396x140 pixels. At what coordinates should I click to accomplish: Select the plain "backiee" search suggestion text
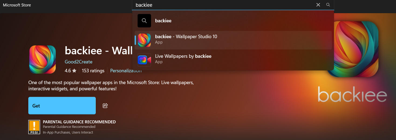pos(163,21)
